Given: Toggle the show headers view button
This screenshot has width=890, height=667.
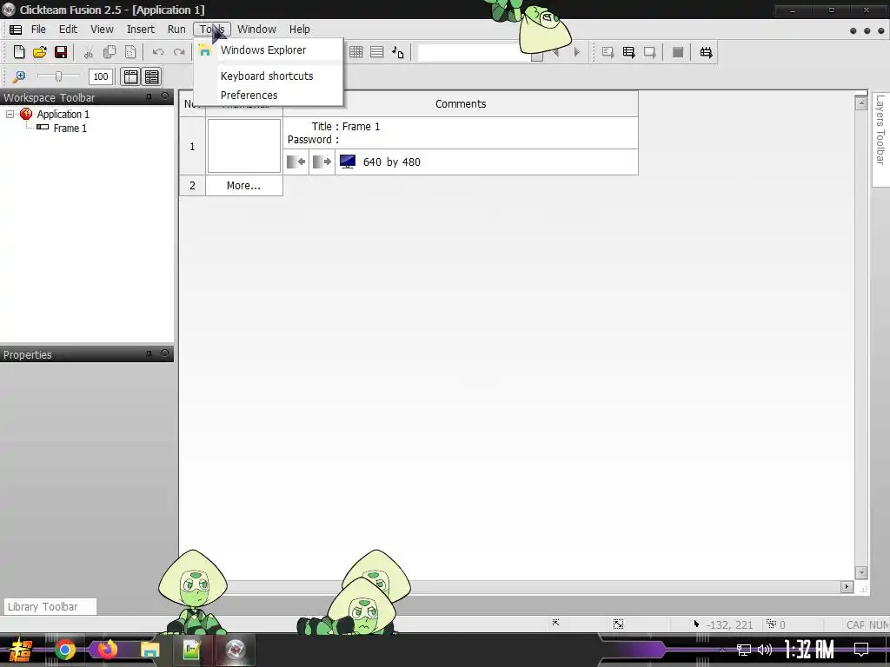Looking at the screenshot, I should [x=130, y=76].
